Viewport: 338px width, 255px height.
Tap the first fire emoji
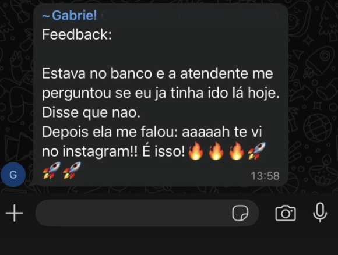coord(196,151)
